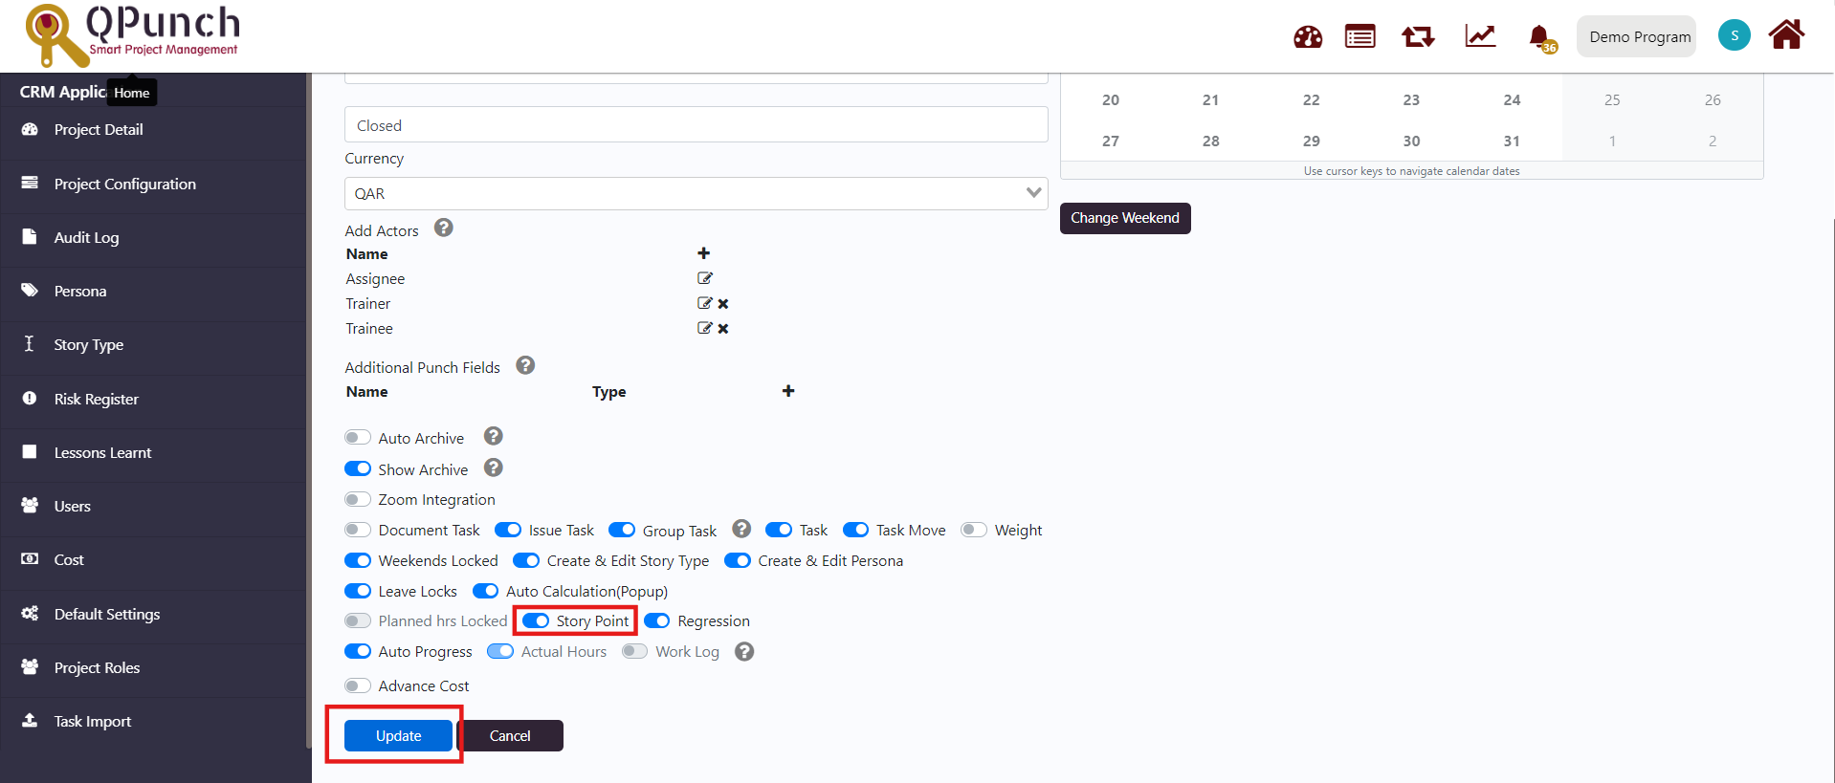Open the notifications bell icon
The width and height of the screenshot is (1835, 783).
(1539, 37)
